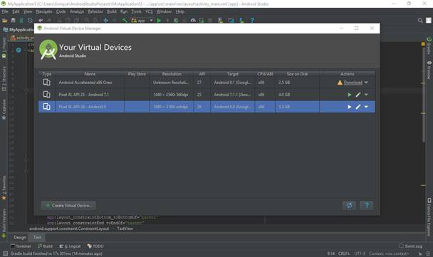Switch to the Text tab
The image size is (433, 257).
[x=37, y=237]
